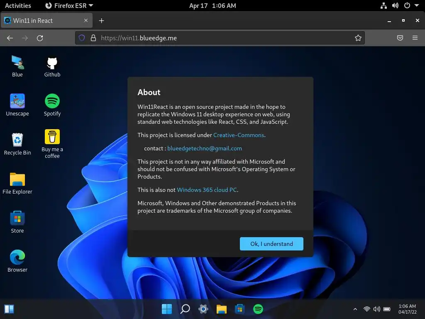Open the GNOME Activities overview
Image resolution: width=425 pixels, height=319 pixels.
18,6
